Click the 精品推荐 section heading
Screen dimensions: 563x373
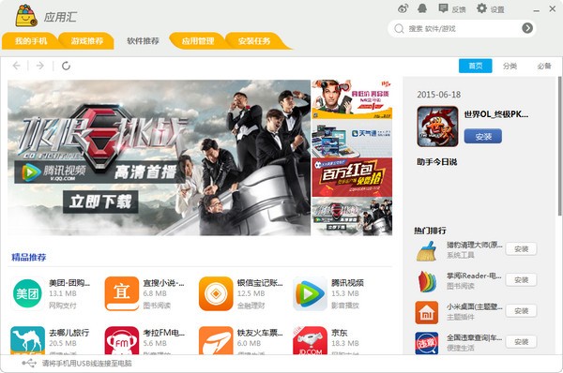point(29,257)
